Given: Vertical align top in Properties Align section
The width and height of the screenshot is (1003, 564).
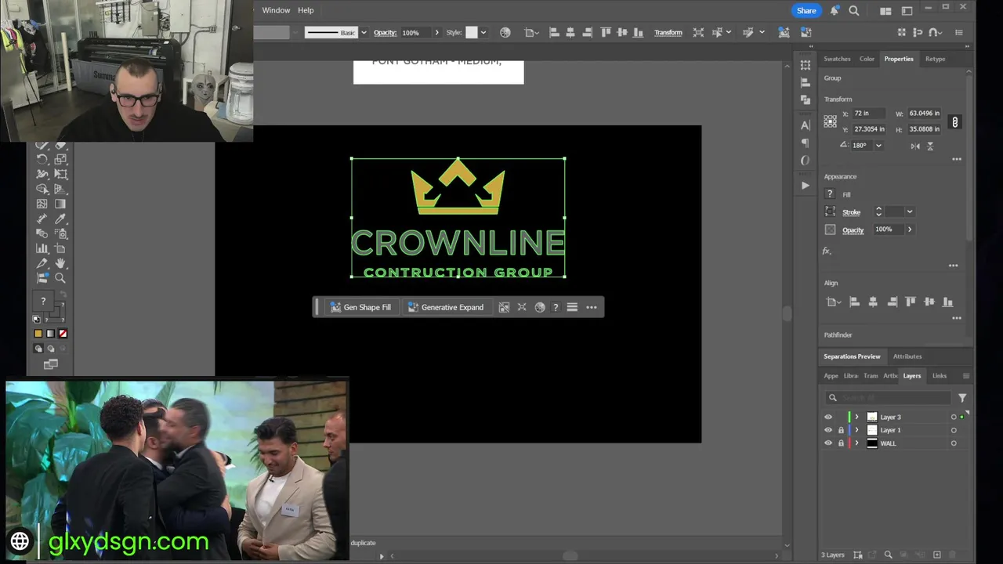Looking at the screenshot, I should pos(911,302).
